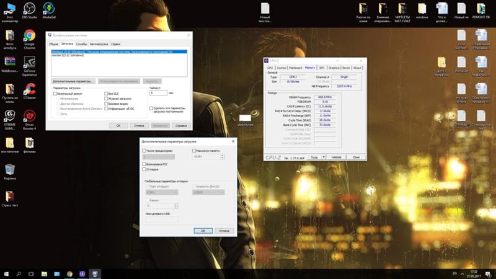The height and width of the screenshot is (279, 496).
Task: Open the CCleaner desktop shortcut
Action: [x=29, y=91]
